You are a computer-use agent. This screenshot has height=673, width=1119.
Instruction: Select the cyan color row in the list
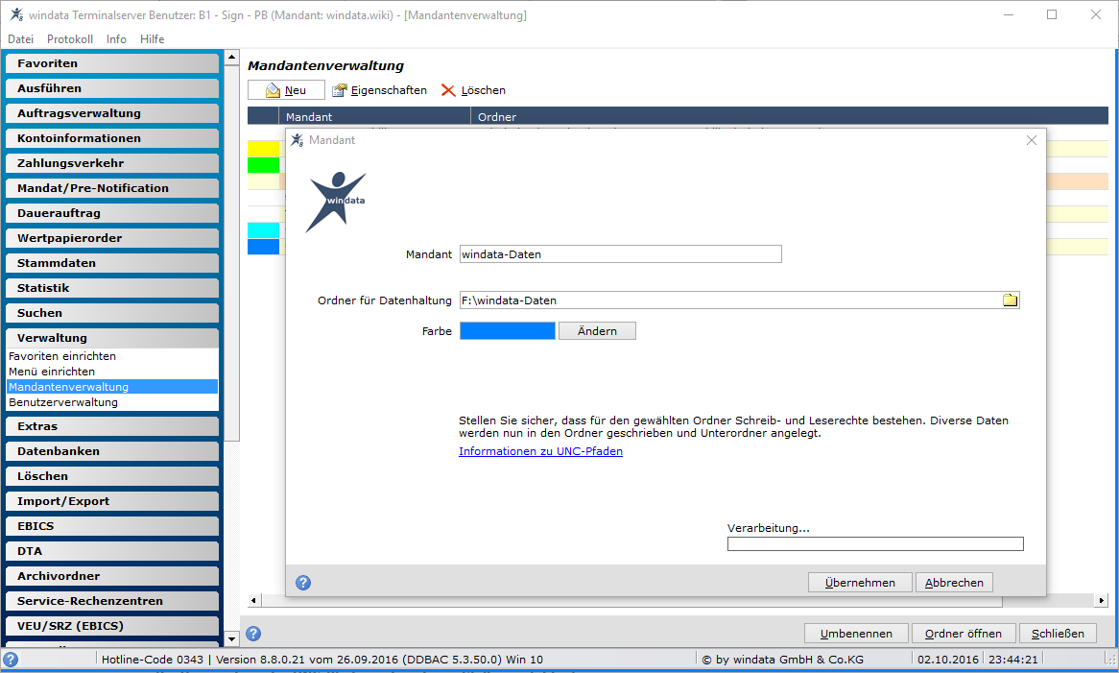(x=263, y=229)
